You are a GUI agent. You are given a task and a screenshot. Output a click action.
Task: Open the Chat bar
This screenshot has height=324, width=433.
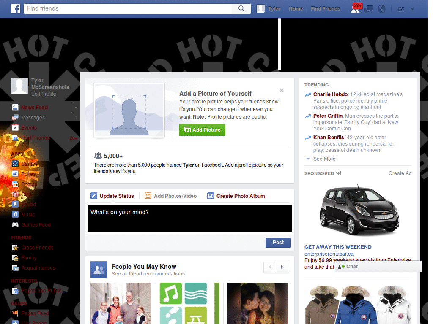(378, 267)
